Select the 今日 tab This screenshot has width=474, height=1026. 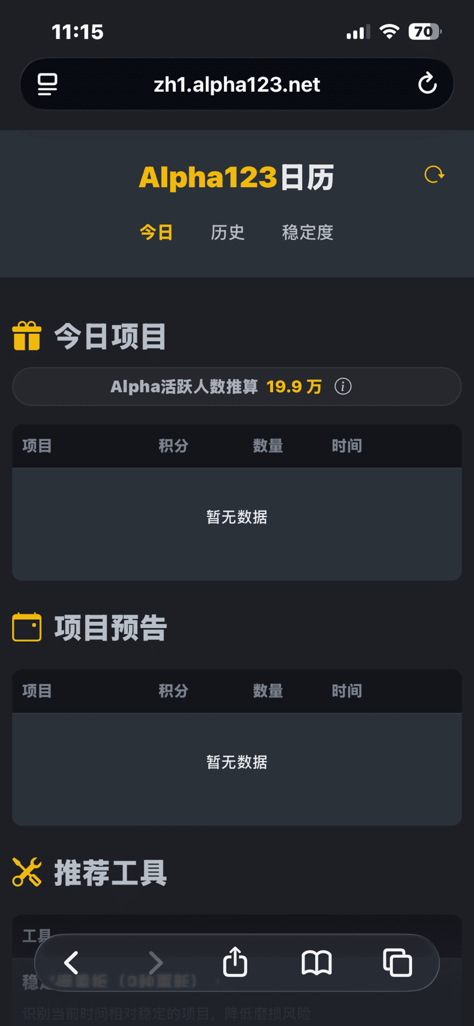[156, 232]
